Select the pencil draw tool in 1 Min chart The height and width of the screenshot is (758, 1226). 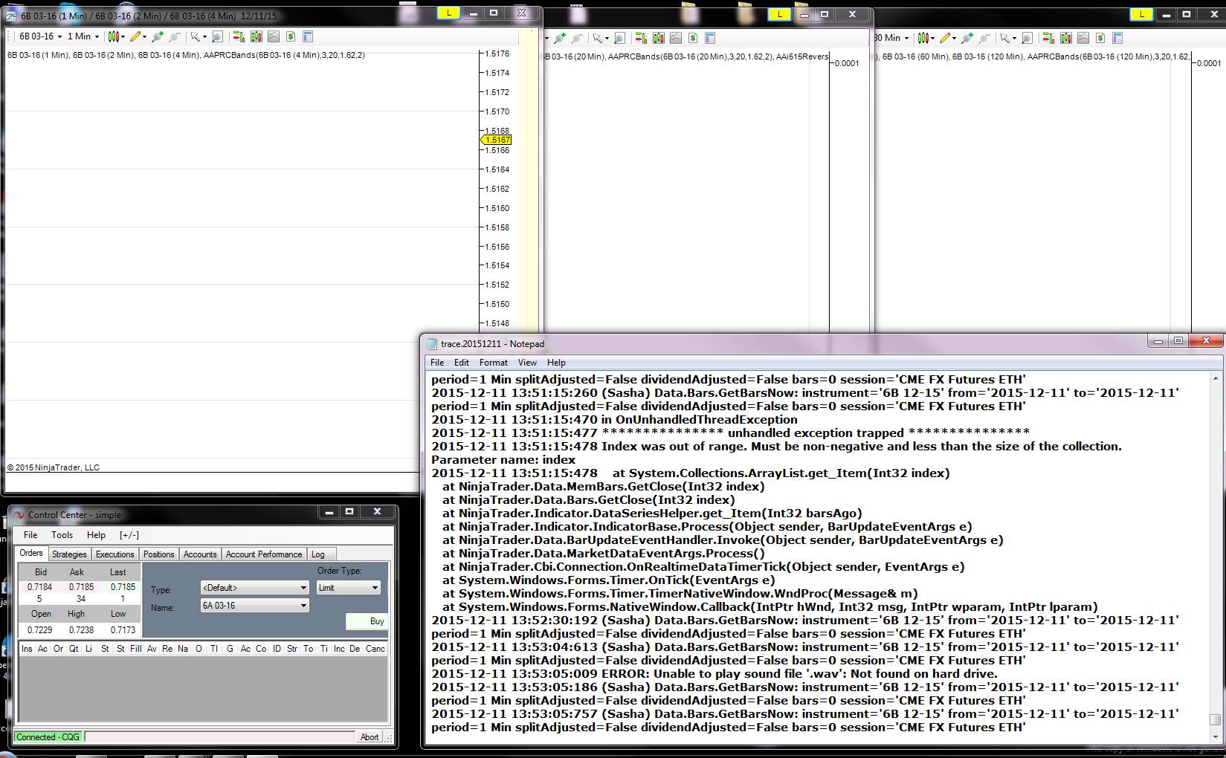[135, 36]
